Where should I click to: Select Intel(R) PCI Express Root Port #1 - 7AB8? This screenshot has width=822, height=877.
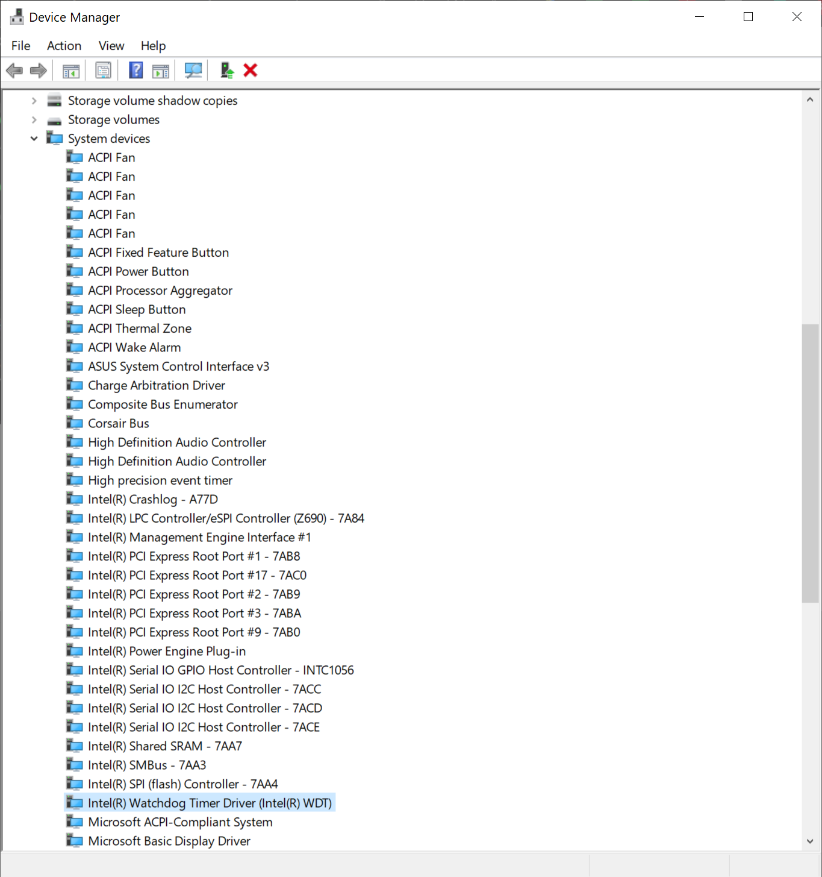[x=194, y=556]
